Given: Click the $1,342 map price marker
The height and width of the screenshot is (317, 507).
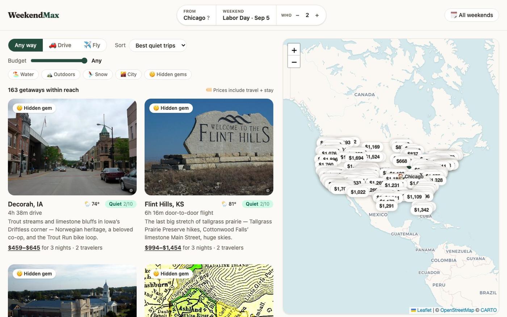Looking at the screenshot, I should click(x=422, y=210).
